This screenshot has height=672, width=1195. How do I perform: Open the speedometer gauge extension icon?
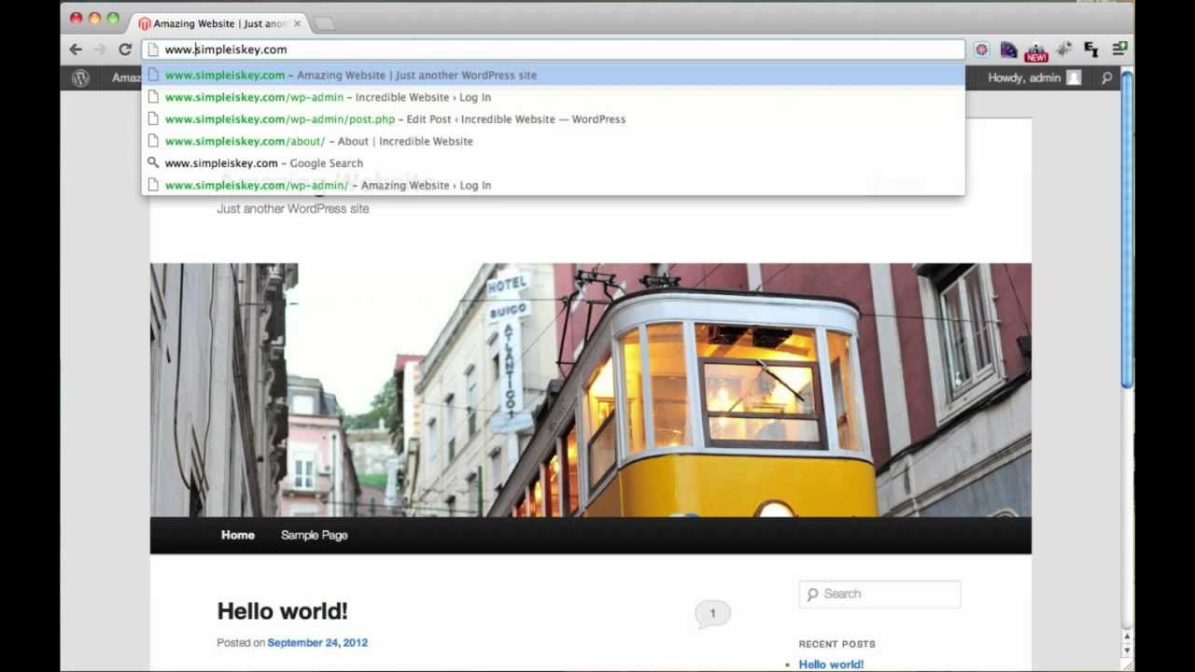(1008, 49)
